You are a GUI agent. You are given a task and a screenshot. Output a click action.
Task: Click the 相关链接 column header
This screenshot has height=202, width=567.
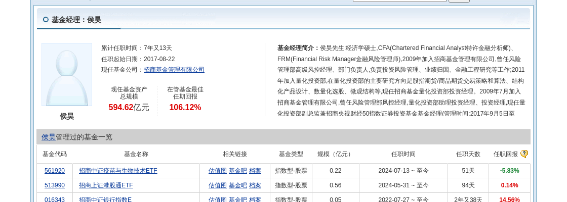pos(235,154)
